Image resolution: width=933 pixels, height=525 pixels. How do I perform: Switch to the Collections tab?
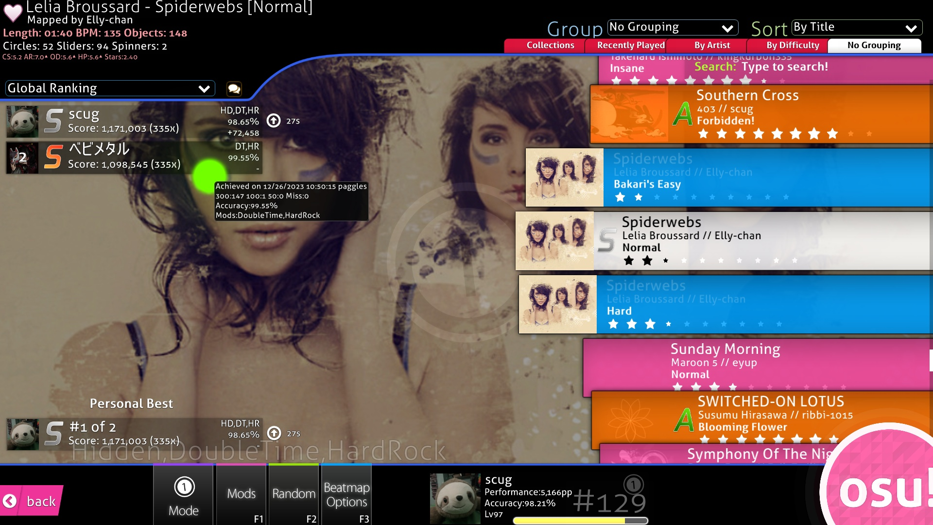tap(545, 45)
